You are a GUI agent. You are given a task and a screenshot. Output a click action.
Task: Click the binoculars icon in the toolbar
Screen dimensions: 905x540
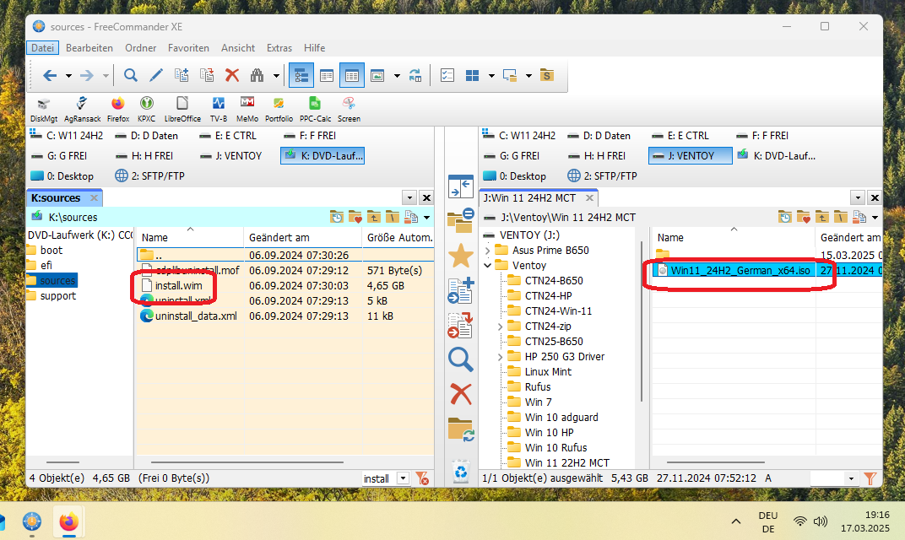click(x=257, y=76)
